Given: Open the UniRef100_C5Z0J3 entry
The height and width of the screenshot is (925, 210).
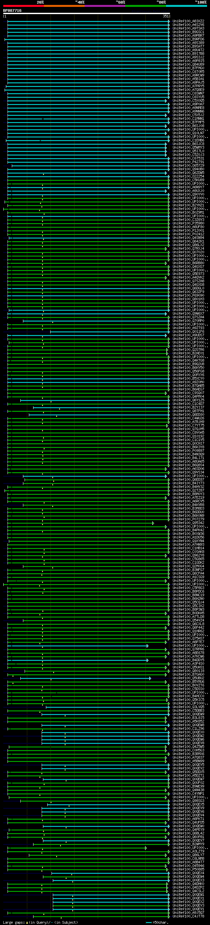Looking at the screenshot, I should pyautogui.click(x=188, y=155).
